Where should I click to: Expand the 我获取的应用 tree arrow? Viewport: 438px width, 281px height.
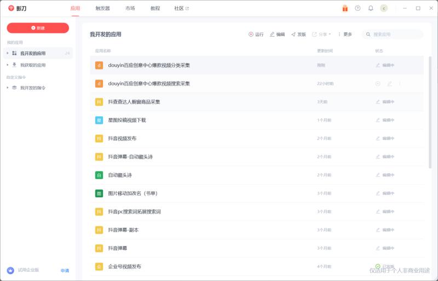[8, 65]
